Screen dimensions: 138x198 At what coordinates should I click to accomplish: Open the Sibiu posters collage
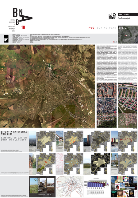tap(124, 187)
